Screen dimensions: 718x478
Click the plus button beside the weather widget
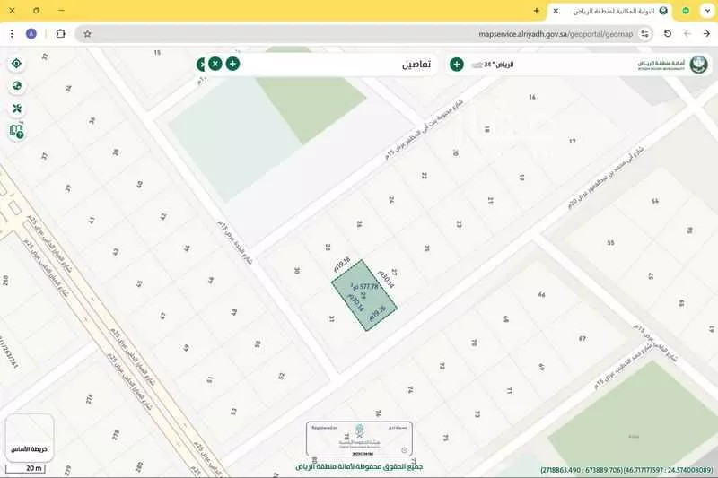coord(456,64)
